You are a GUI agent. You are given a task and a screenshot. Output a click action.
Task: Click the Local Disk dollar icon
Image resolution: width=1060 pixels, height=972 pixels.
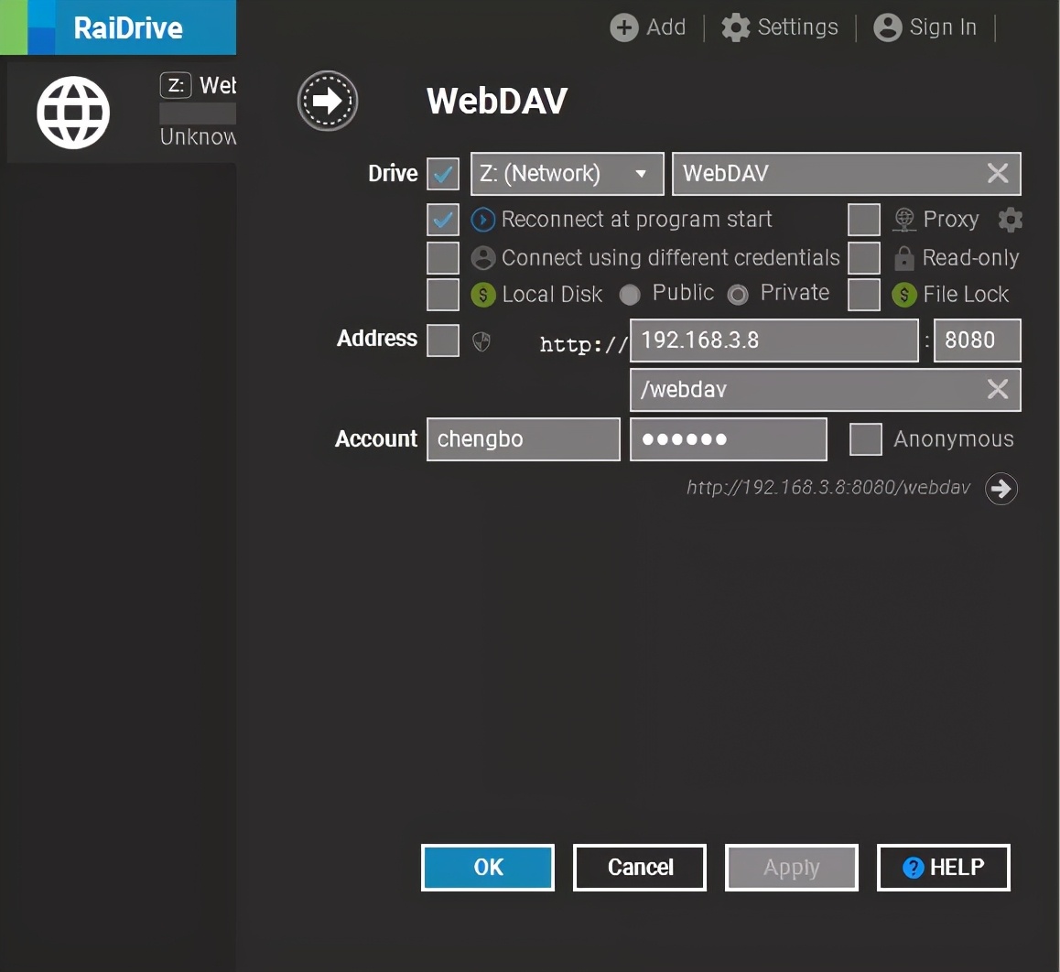click(x=482, y=295)
